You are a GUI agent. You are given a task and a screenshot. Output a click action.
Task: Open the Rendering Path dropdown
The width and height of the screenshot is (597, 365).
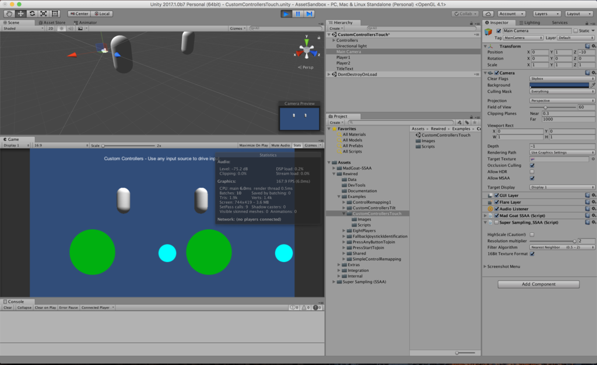point(562,153)
